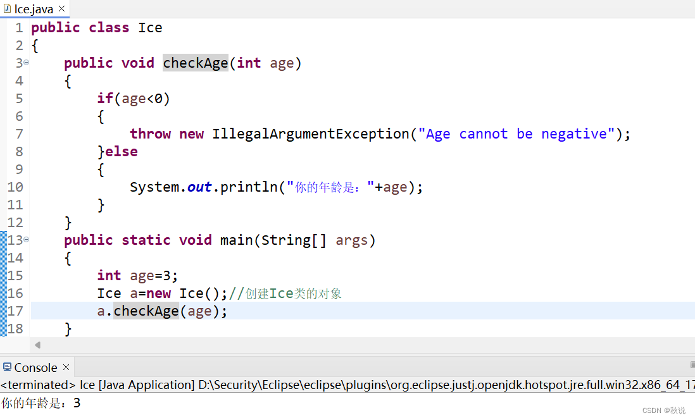Screen dimensions: 695x420
Task: Click 'age=3' on line 15
Action: (x=150, y=276)
